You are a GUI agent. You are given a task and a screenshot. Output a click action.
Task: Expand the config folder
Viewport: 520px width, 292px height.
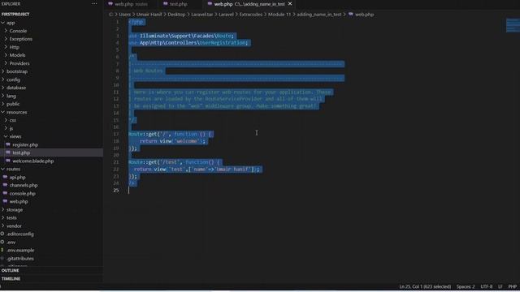(13, 79)
